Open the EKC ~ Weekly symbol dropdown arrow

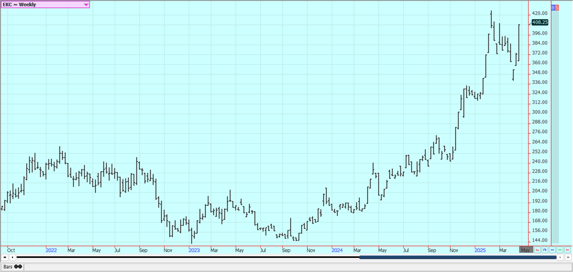(x=86, y=4)
